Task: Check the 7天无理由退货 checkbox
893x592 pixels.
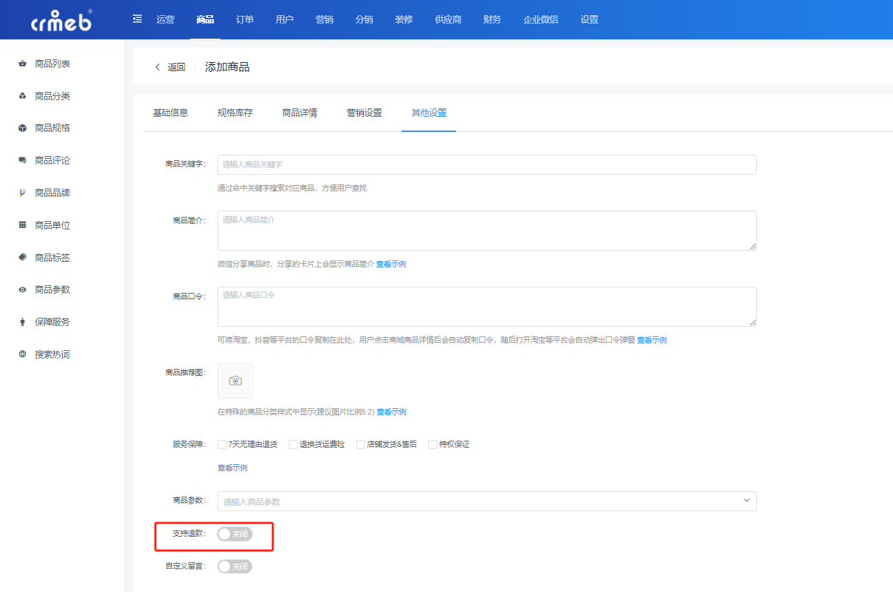Action: (x=222, y=444)
